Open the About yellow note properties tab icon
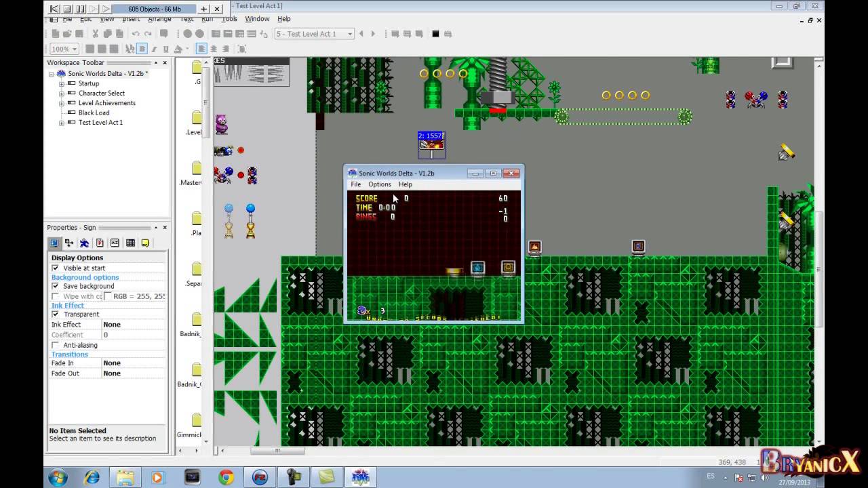This screenshot has width=868, height=488. (145, 243)
